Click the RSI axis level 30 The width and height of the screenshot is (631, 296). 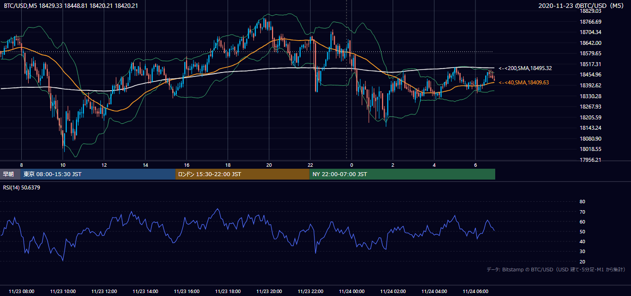coord(583,252)
